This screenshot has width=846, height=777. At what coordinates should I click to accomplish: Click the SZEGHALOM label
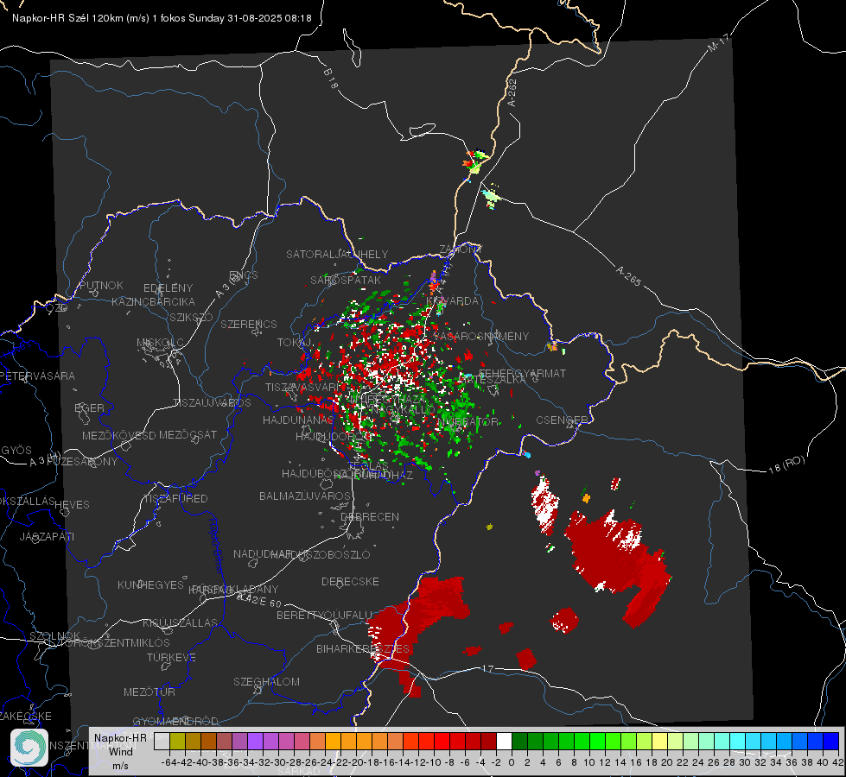click(266, 681)
